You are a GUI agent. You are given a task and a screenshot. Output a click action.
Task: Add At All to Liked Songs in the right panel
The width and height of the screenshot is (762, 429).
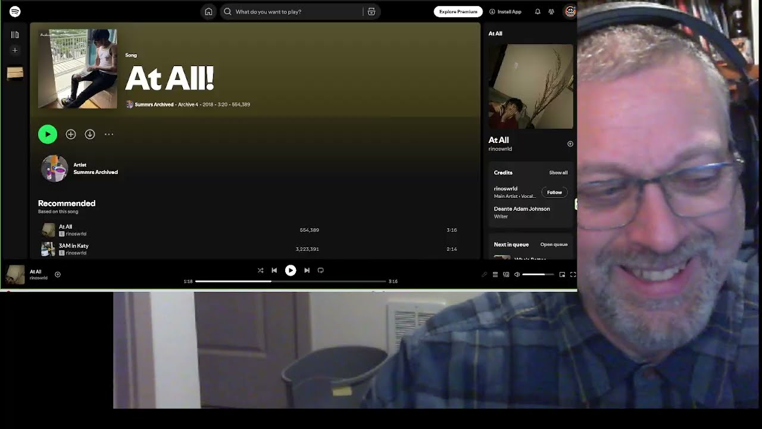coord(570,144)
